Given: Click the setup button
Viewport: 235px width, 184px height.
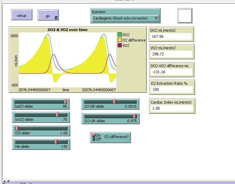Looking at the screenshot, I should pyautogui.click(x=22, y=15).
